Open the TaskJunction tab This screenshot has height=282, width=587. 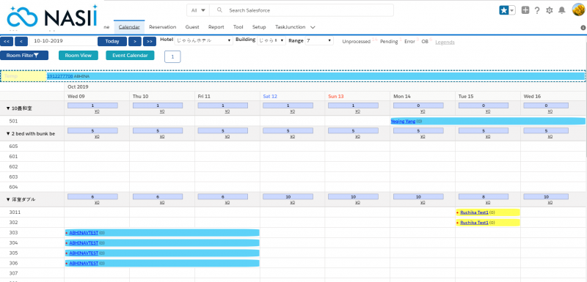290,27
